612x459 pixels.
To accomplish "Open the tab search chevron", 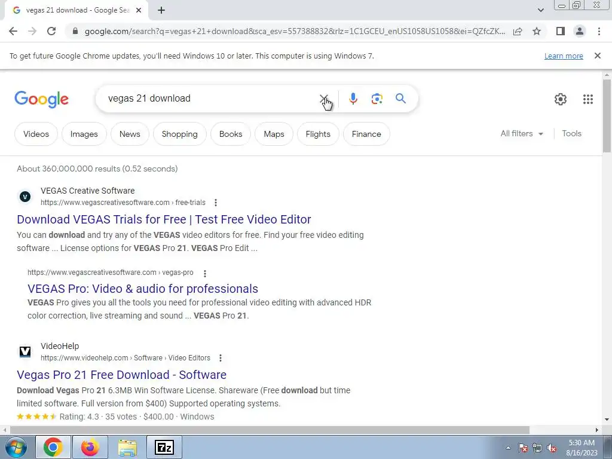I will [x=540, y=10].
